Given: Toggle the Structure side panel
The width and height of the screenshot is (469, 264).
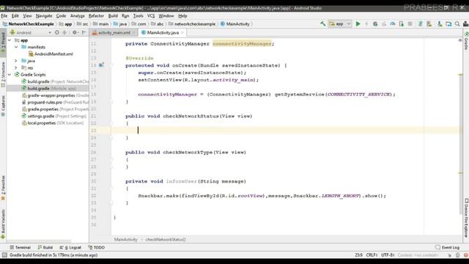Looking at the screenshot, I should coord(3,75).
